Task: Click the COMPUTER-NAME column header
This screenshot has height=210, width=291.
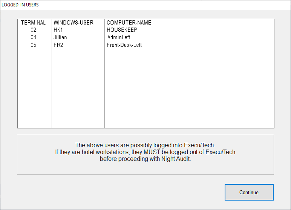Action: pos(129,23)
